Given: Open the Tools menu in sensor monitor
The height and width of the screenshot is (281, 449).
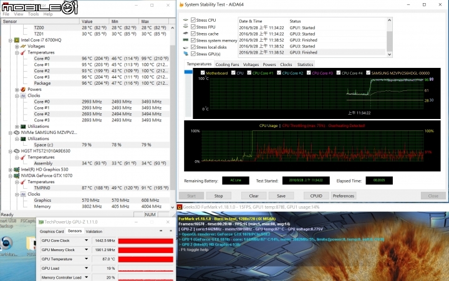Looking at the screenshot, I should point(33,14).
